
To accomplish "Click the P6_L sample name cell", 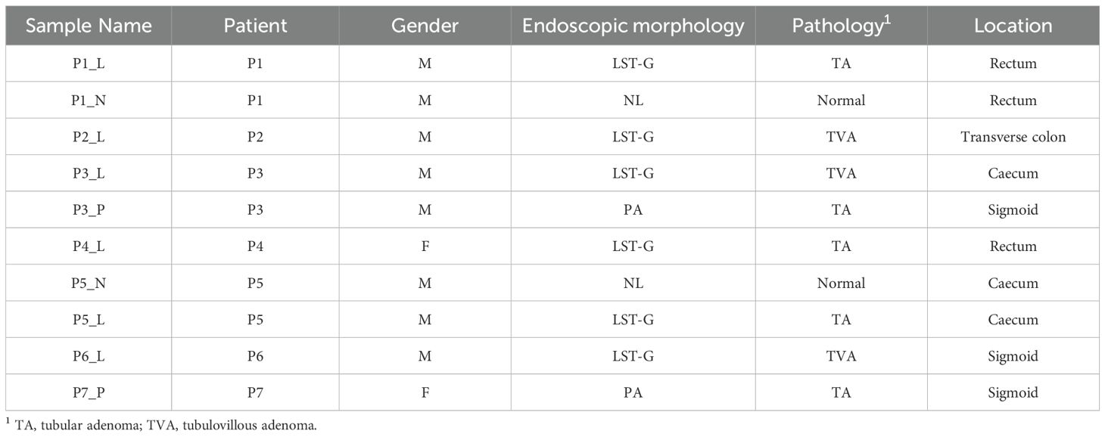I will [x=89, y=356].
